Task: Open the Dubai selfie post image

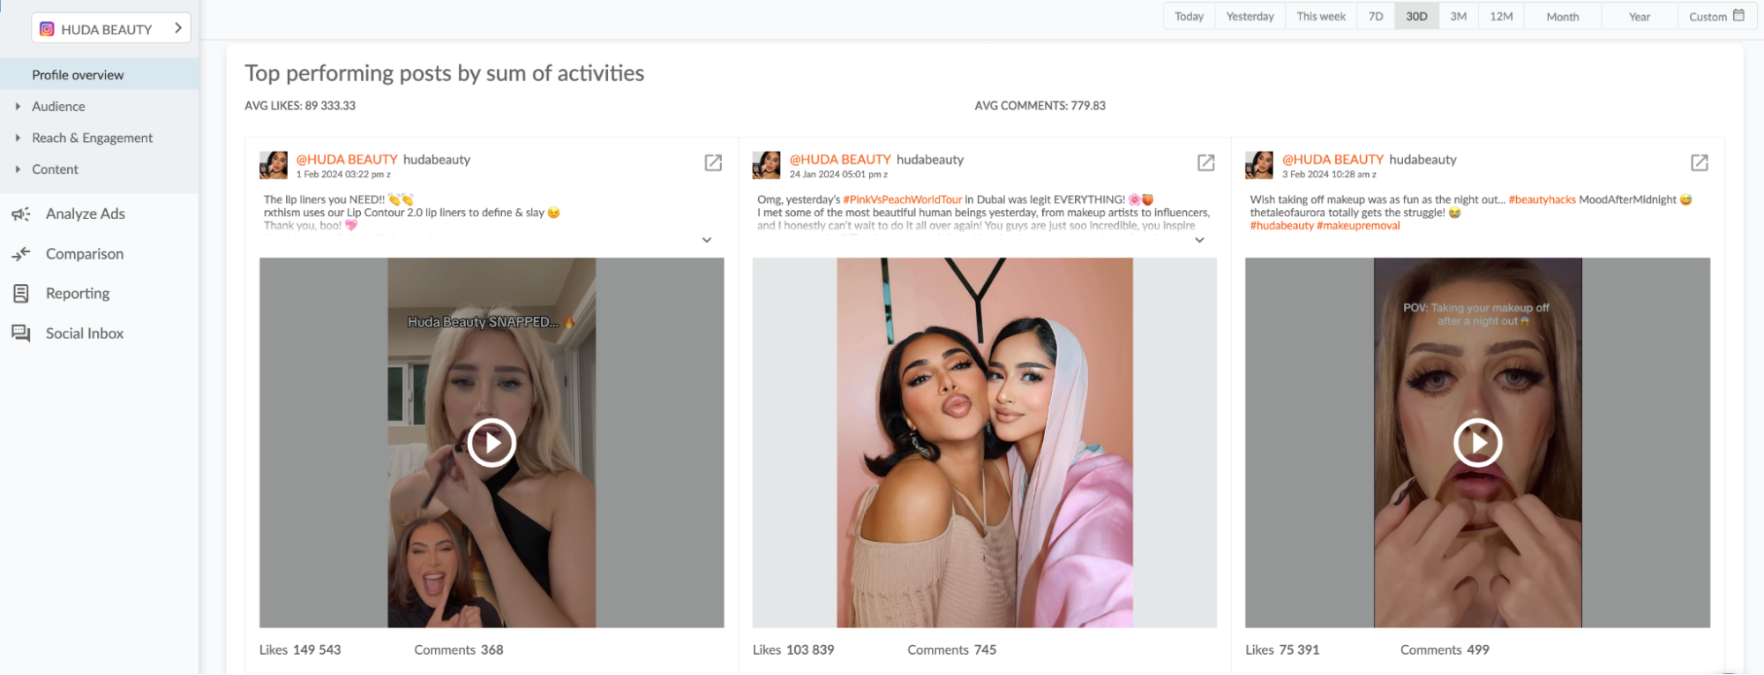Action: pos(984,442)
